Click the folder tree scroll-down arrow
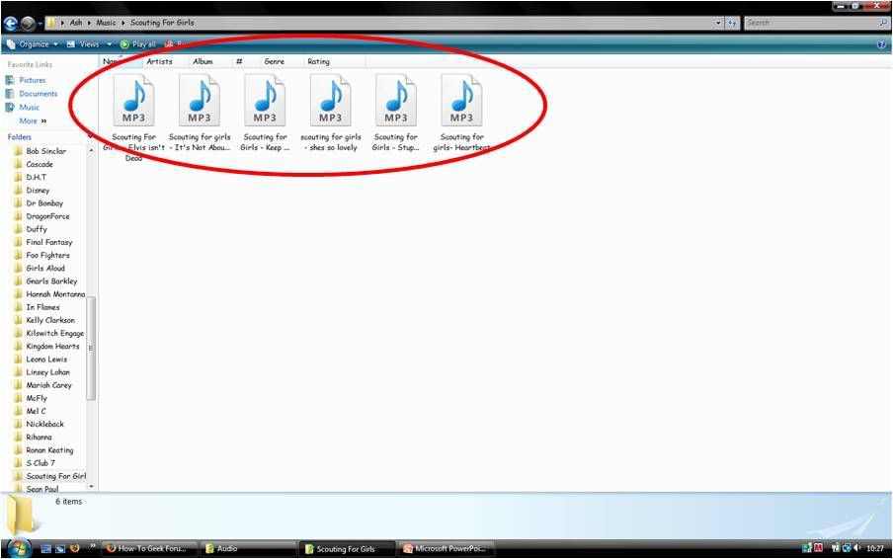Image resolution: width=893 pixels, height=559 pixels. pyautogui.click(x=91, y=487)
